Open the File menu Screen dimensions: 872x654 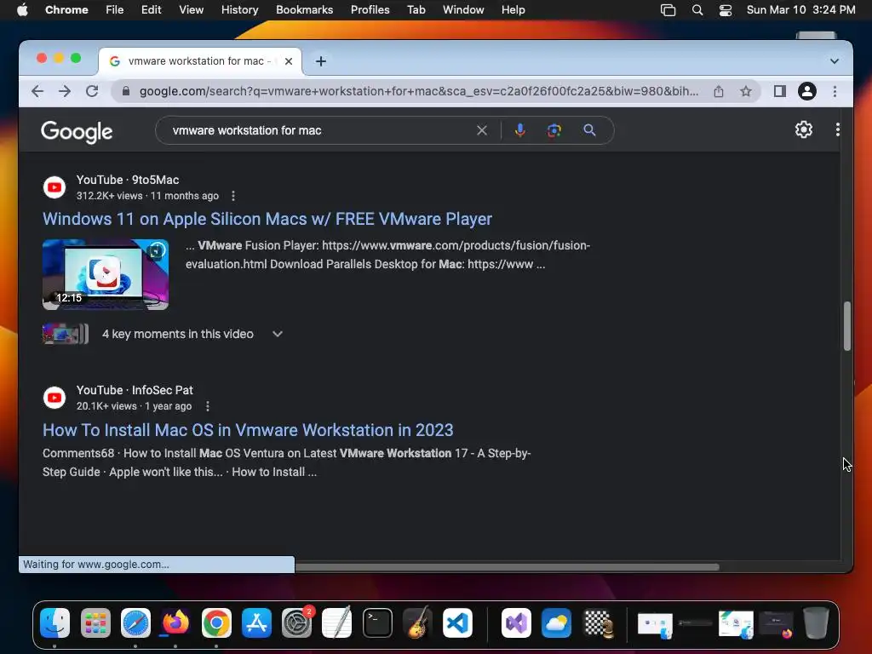(x=115, y=10)
